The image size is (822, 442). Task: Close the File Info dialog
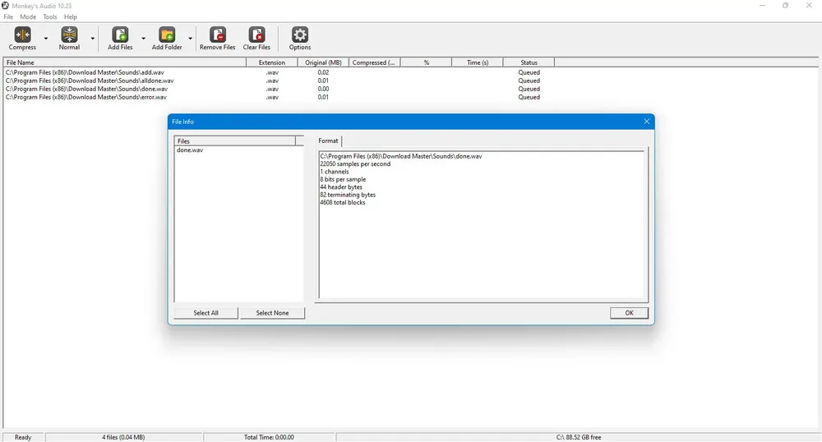646,122
